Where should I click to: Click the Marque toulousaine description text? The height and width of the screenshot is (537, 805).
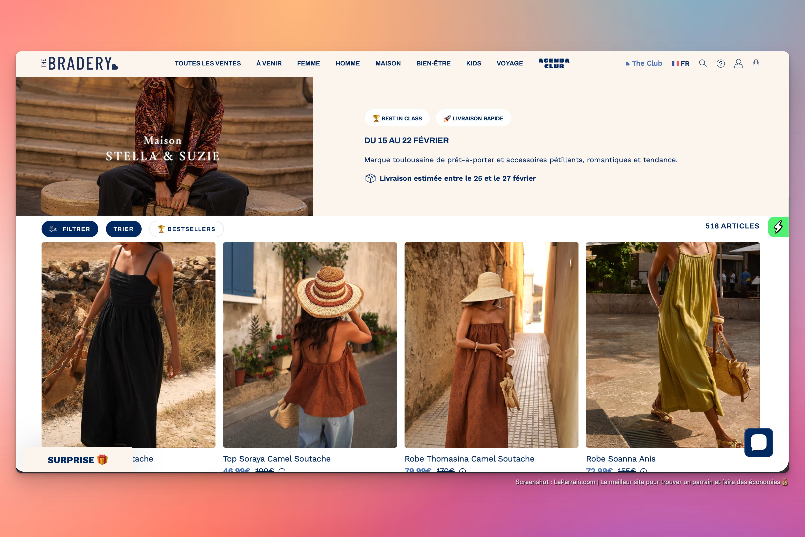coord(521,160)
